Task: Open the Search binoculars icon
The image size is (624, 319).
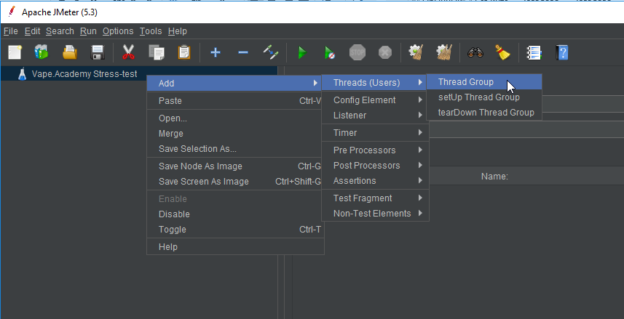Action: coord(475,52)
